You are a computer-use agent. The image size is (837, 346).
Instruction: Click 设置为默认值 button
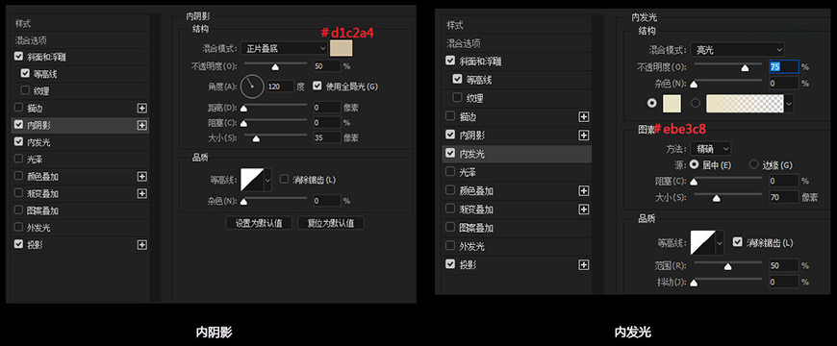click(259, 223)
